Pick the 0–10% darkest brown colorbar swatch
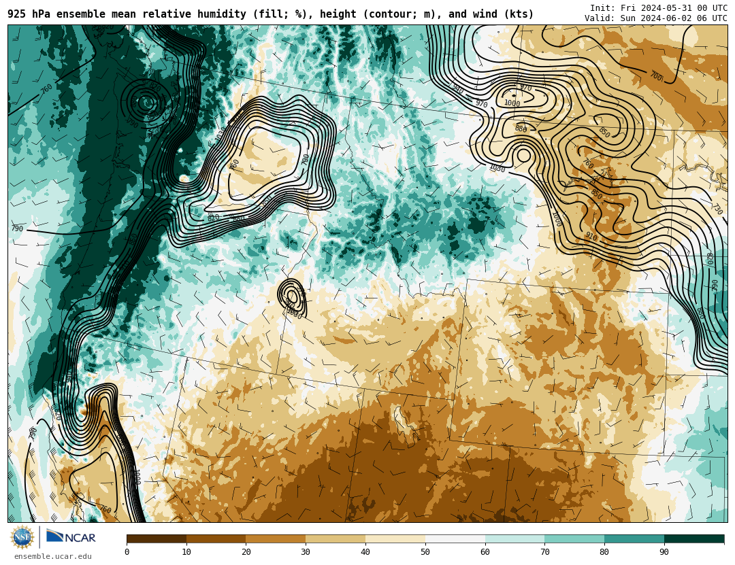The width and height of the screenshot is (735, 565). (x=157, y=538)
